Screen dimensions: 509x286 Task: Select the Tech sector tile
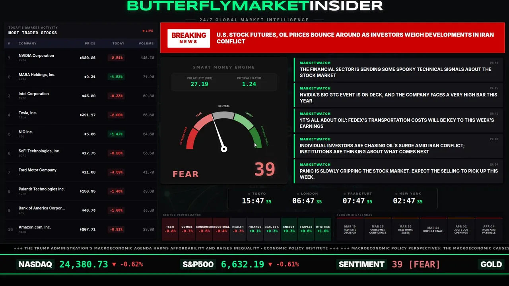pyautogui.click(x=170, y=229)
